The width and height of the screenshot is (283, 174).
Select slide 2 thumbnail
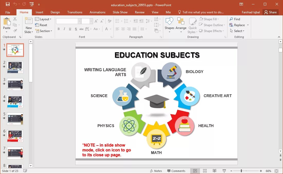(x=15, y=67)
